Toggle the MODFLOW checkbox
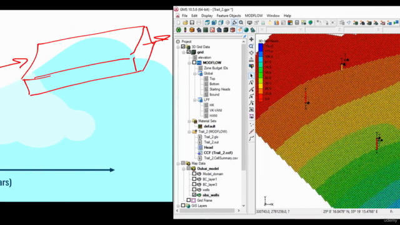Viewport: 400px width, 225px height. click(x=194, y=62)
